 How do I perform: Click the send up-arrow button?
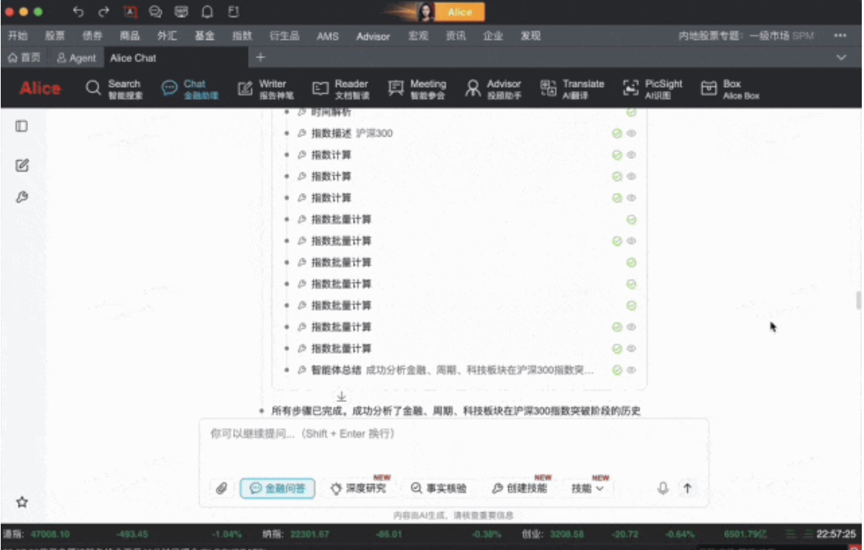click(x=687, y=488)
